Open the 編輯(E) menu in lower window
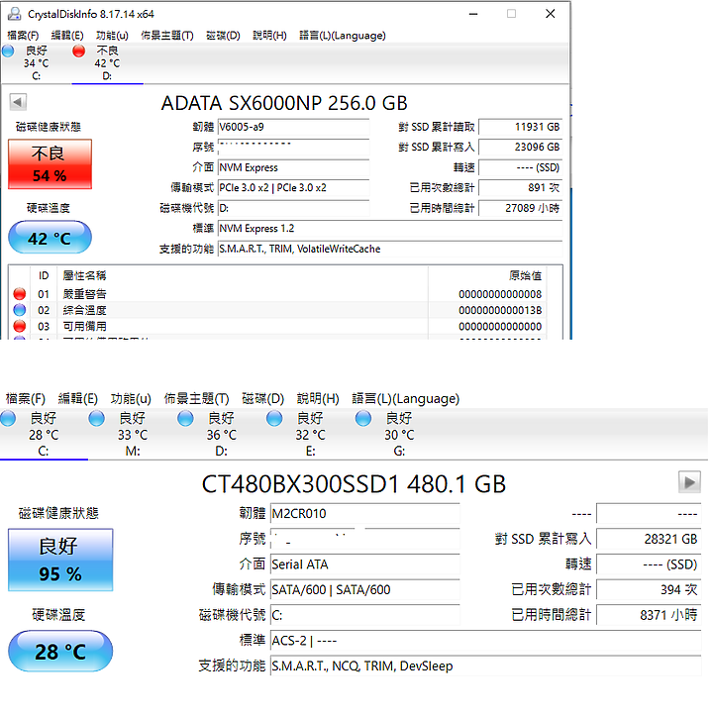713x717 pixels. tap(78, 398)
